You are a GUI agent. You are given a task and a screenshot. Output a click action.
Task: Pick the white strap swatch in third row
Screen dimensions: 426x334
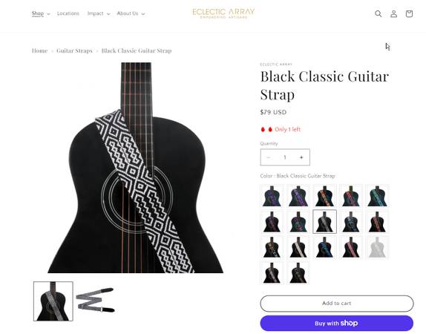pos(298,247)
